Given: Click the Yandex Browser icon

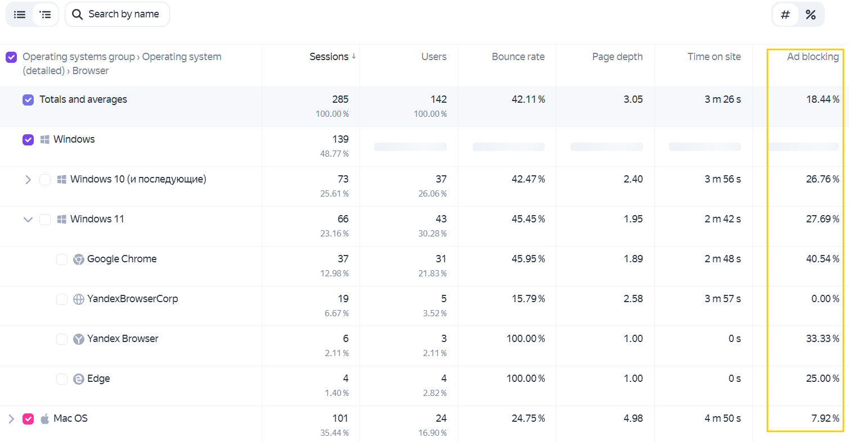Looking at the screenshot, I should (79, 339).
